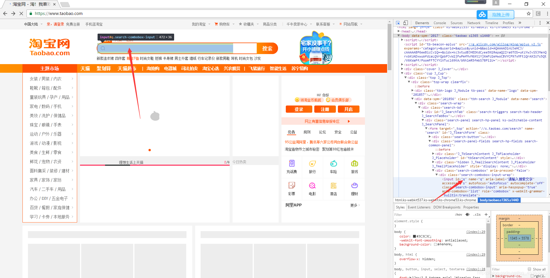This screenshot has height=278, width=550.
Task: Click into the Taobao search input field
Action: point(177,48)
